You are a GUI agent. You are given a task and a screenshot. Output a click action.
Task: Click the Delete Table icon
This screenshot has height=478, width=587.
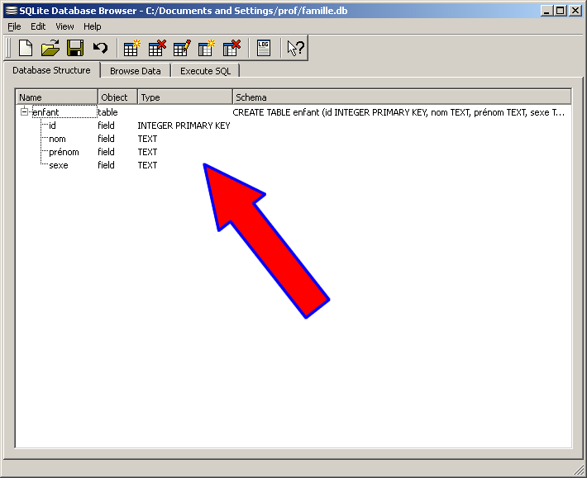tap(157, 48)
